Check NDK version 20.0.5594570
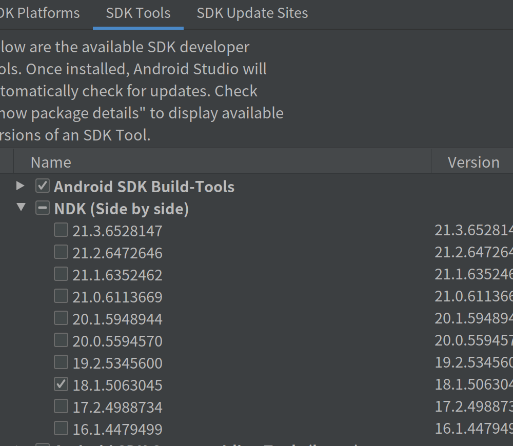 [x=61, y=340]
